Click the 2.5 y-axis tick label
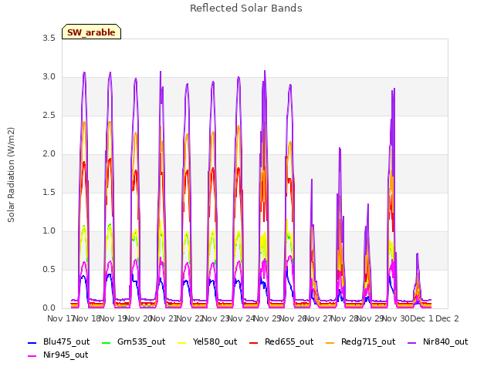494x370 pixels. click(x=49, y=116)
